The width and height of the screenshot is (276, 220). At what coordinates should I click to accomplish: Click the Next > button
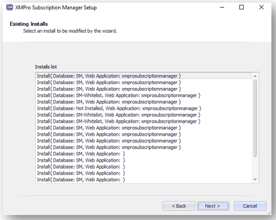213,206
